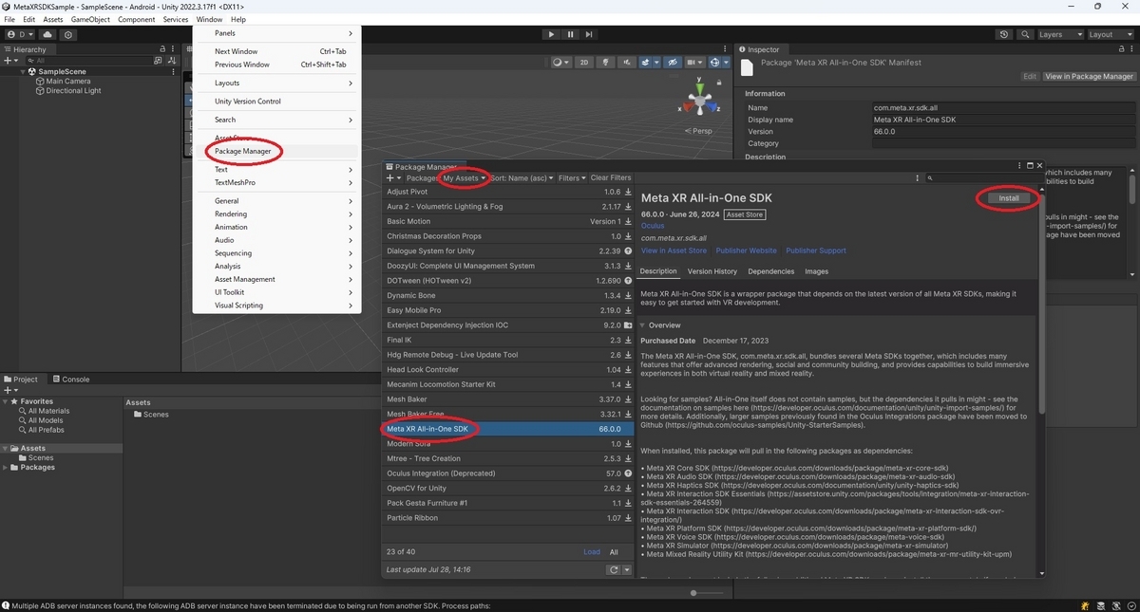Screen dimensions: 1140x612
Task: Click the Hierarchy create plus dropdown
Action: tap(11, 61)
